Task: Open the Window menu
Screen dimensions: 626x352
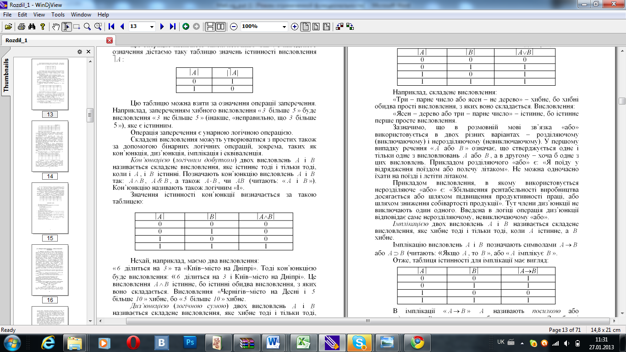Action: tap(81, 15)
